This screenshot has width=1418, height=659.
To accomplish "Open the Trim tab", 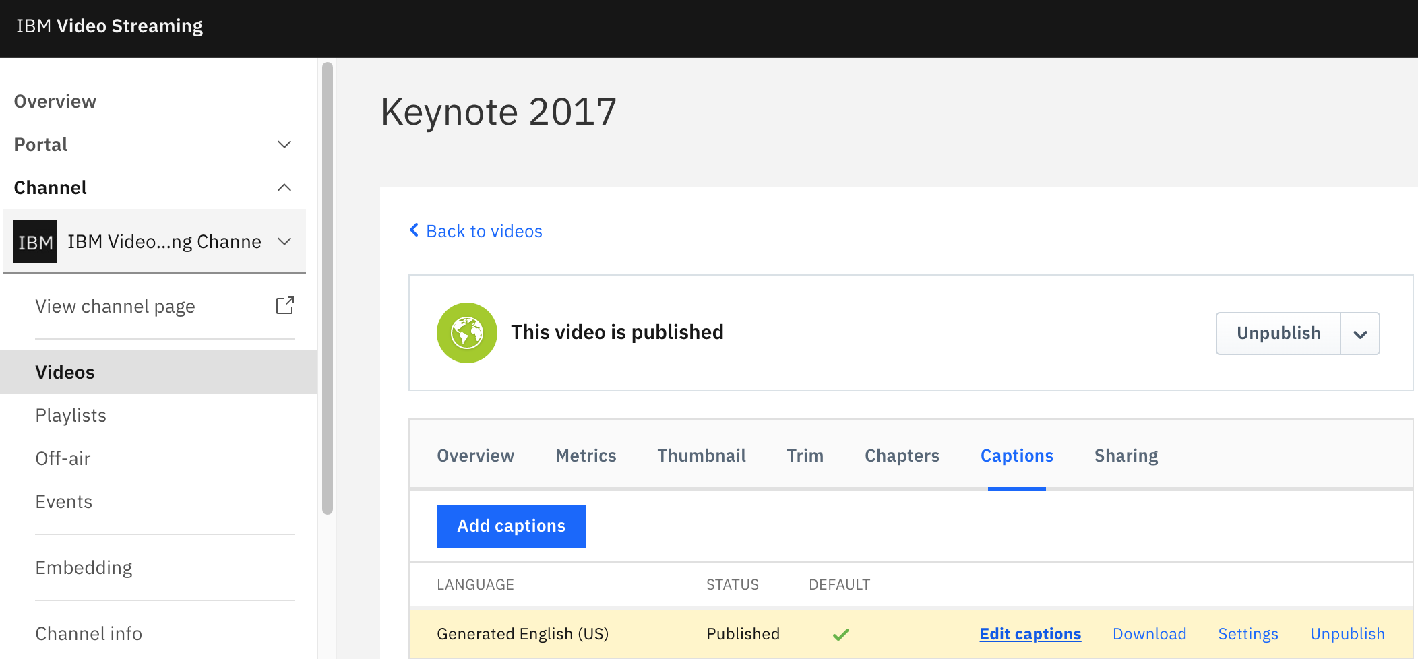I will point(805,456).
